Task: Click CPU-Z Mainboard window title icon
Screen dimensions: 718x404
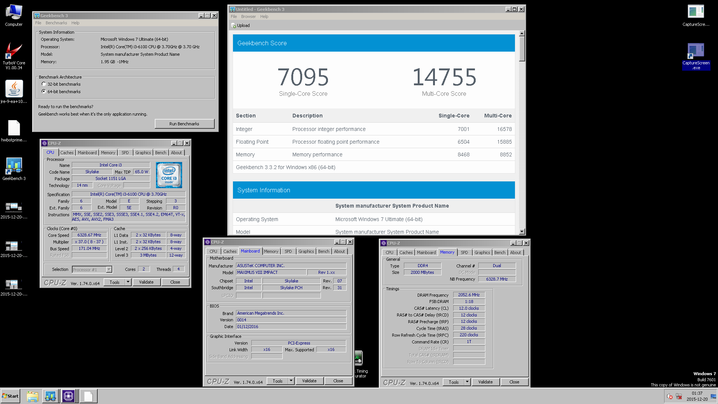Action: [208, 242]
